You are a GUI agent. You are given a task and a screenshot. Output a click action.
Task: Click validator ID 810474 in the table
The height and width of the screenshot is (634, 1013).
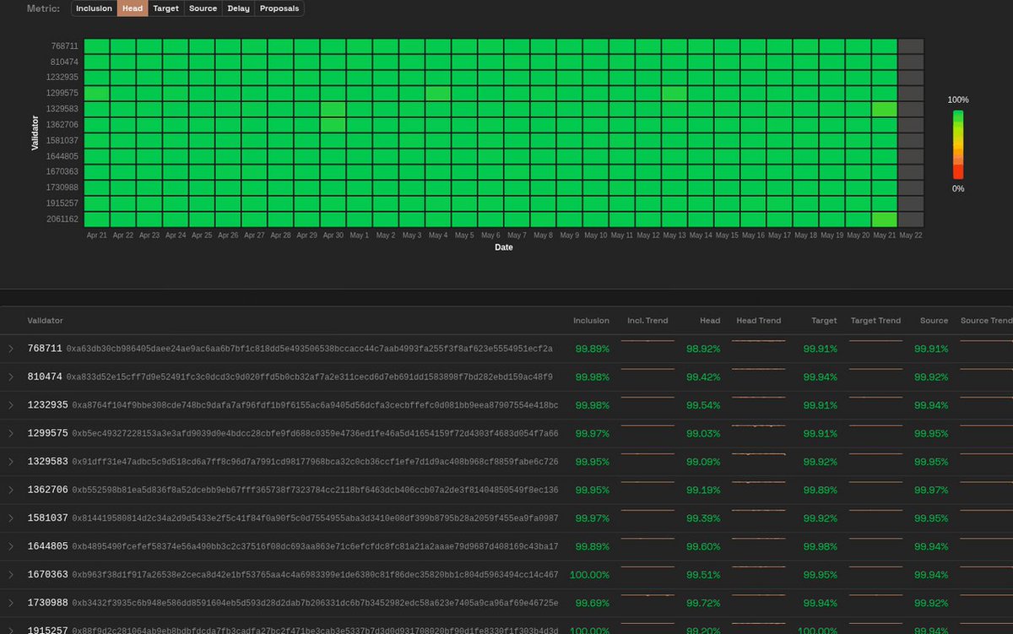pyautogui.click(x=45, y=377)
